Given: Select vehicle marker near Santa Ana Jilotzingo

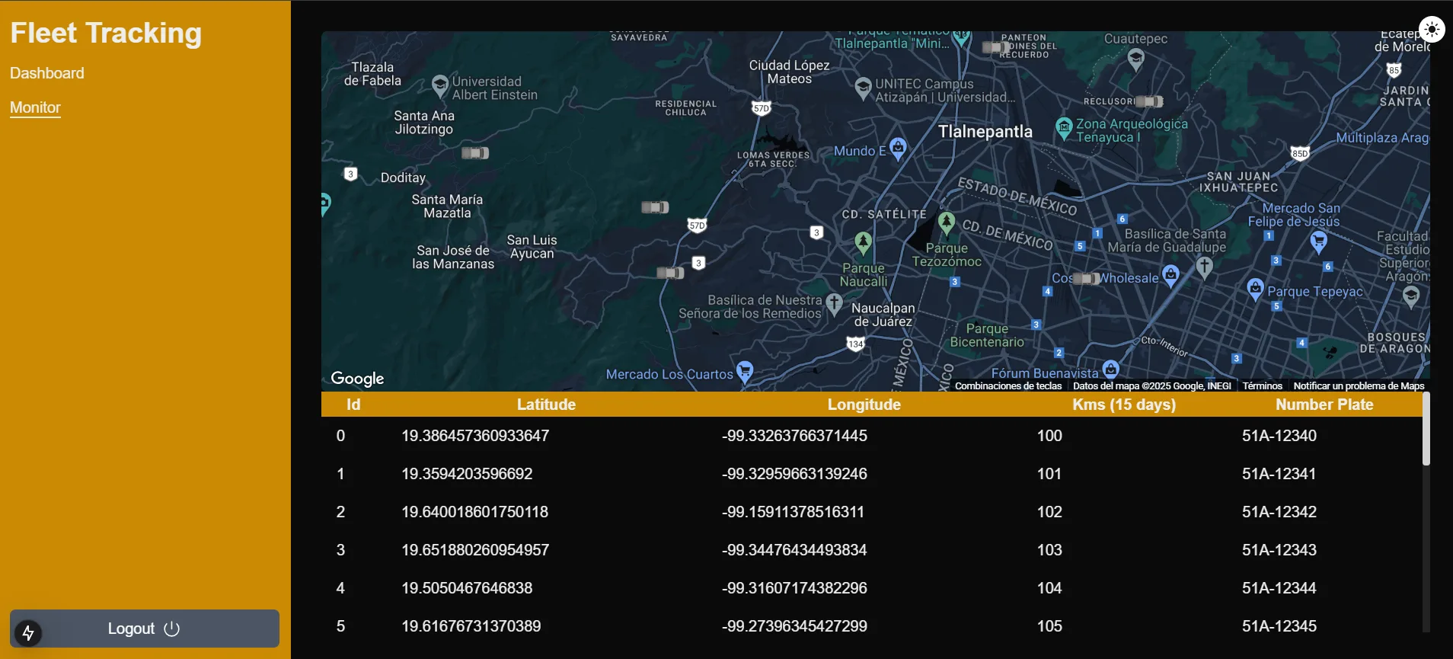Looking at the screenshot, I should (x=475, y=153).
